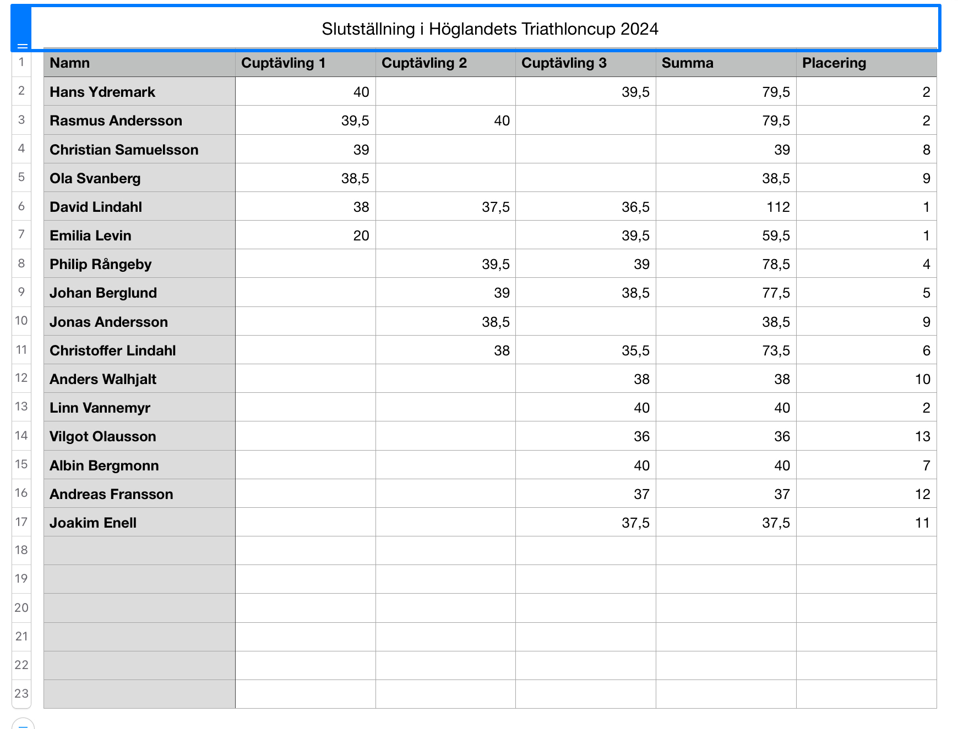Select Vilgot Olausson's Placering cell showing 13
Screen dimensions: 958x729
click(866, 436)
